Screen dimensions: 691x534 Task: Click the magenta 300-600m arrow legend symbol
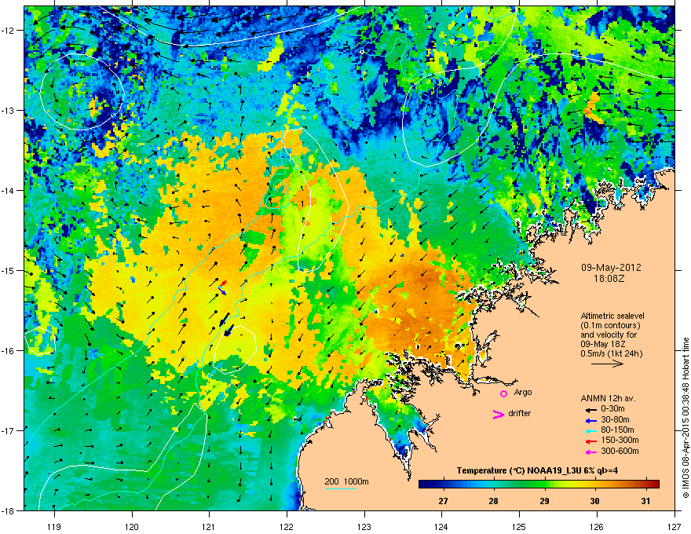[x=590, y=452]
